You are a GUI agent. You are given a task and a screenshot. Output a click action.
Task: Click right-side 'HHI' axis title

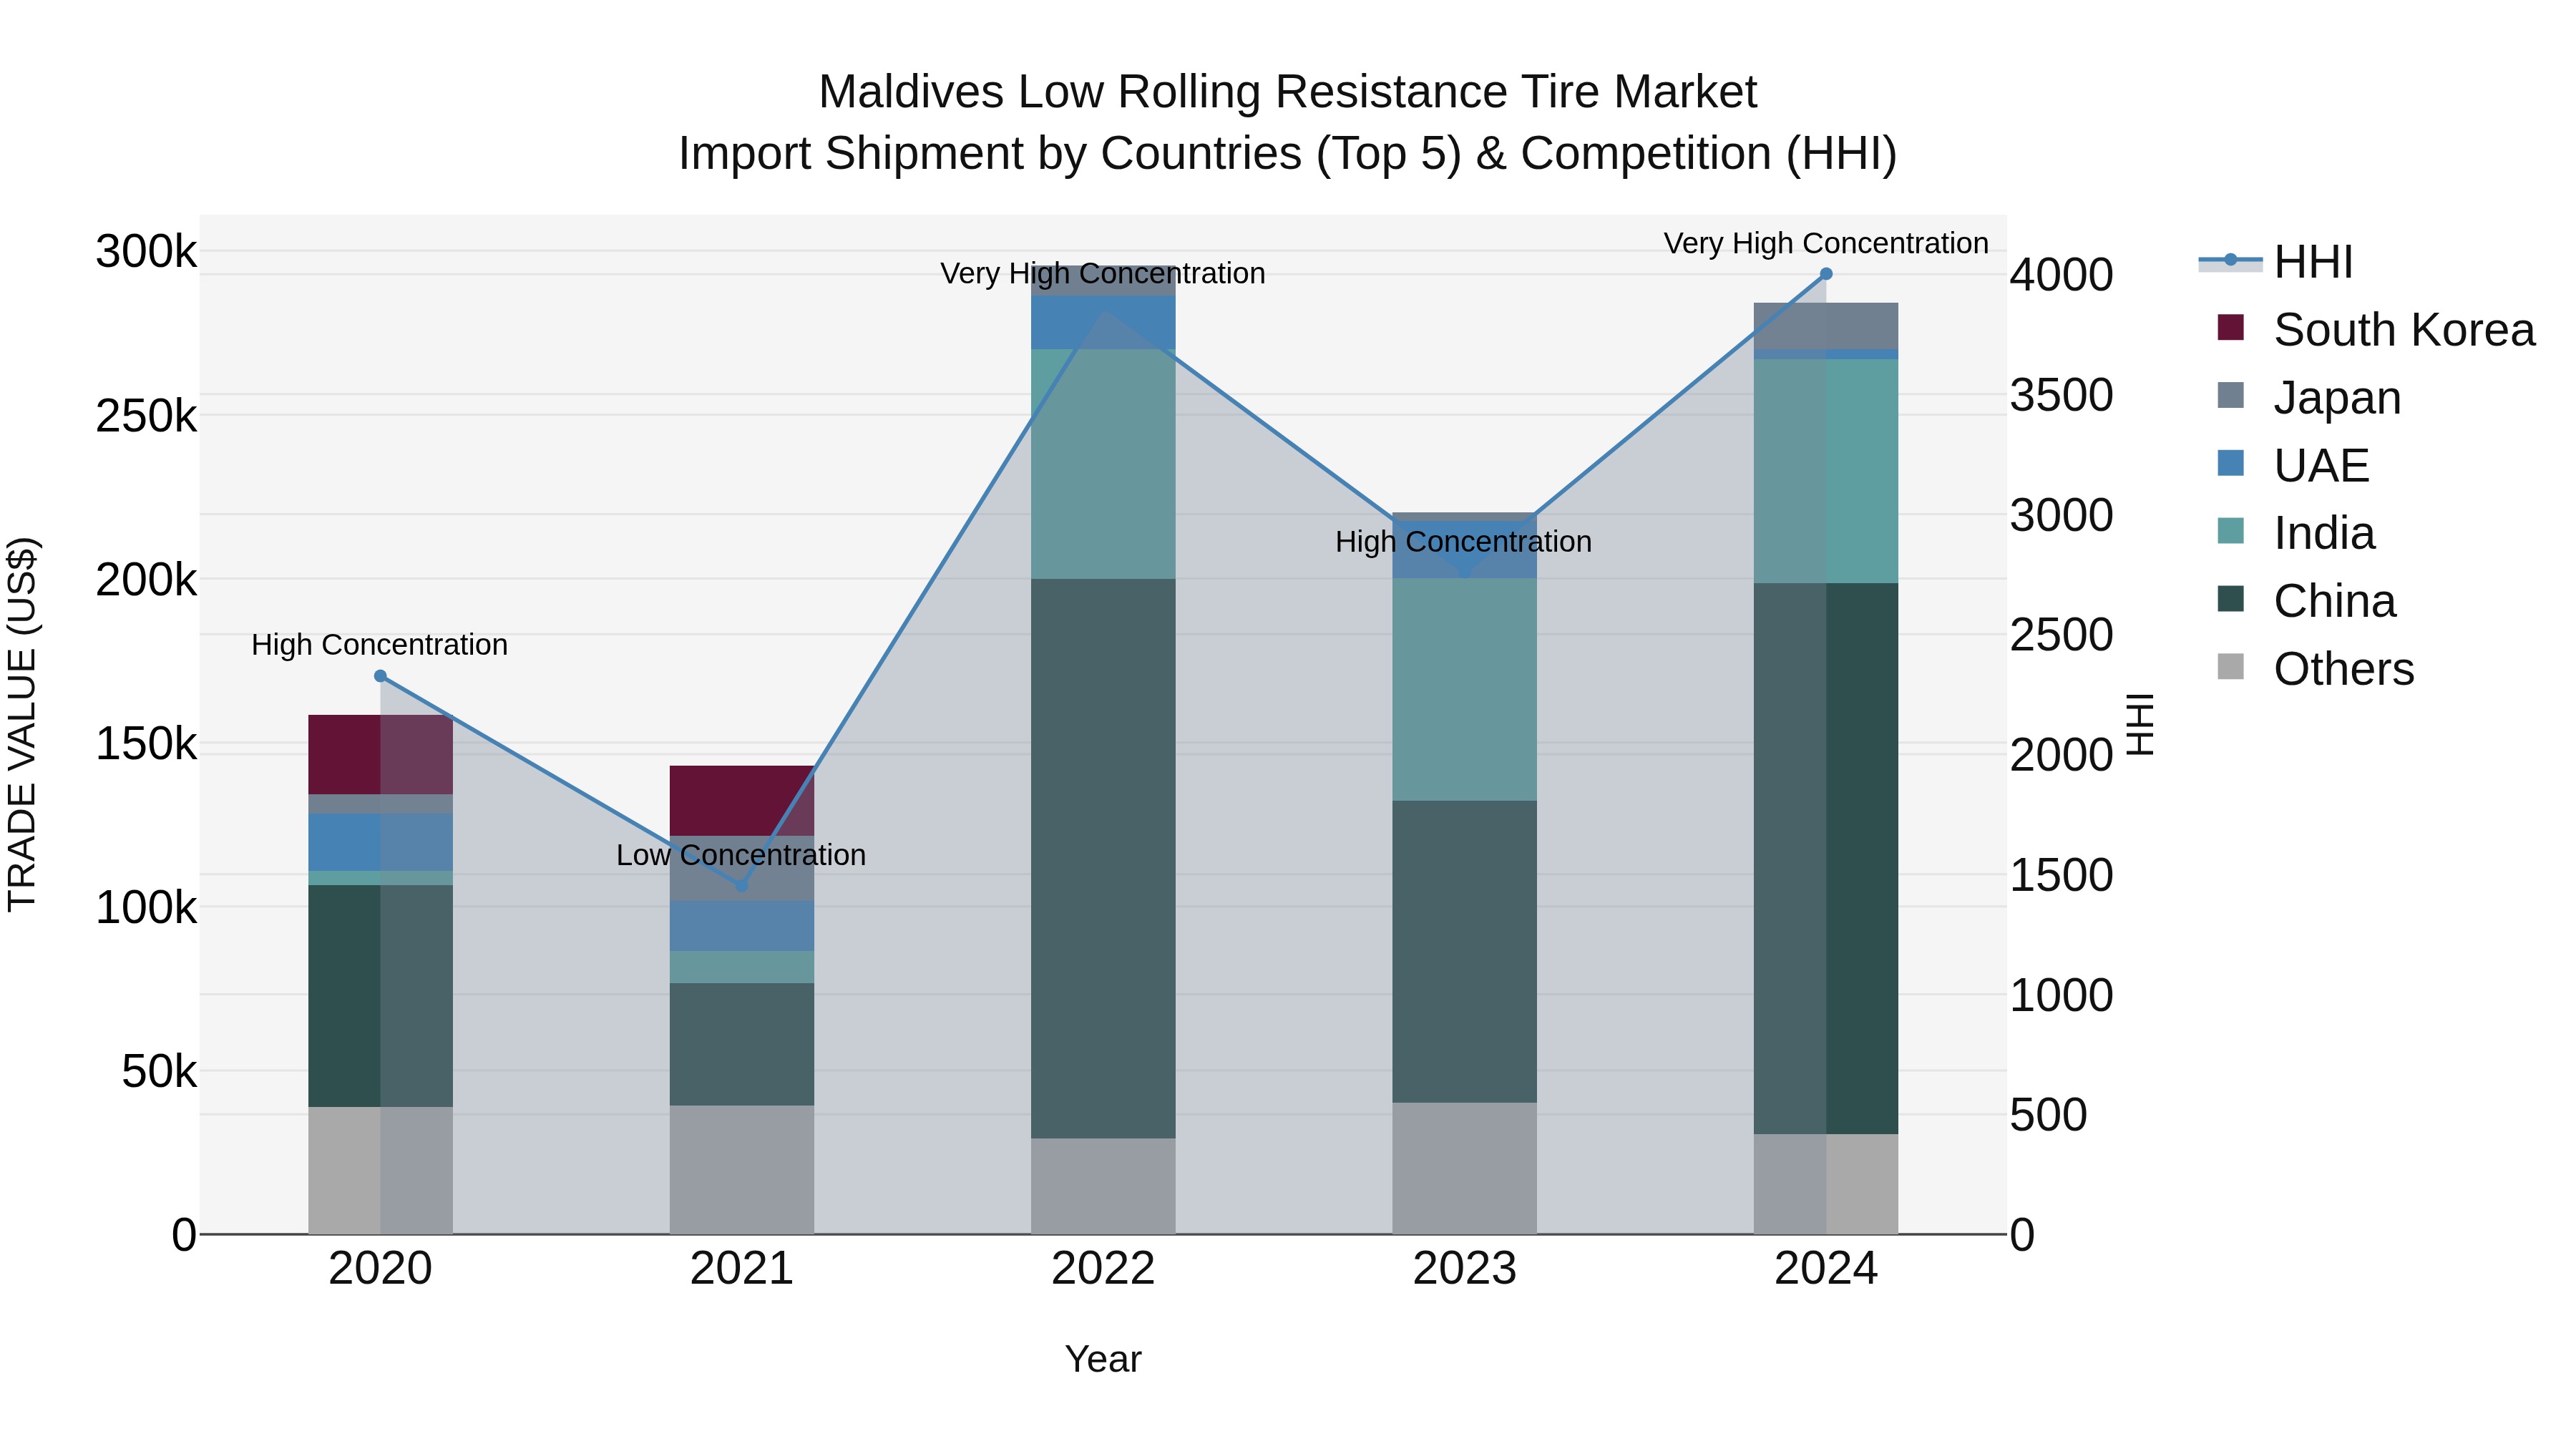click(2139, 724)
